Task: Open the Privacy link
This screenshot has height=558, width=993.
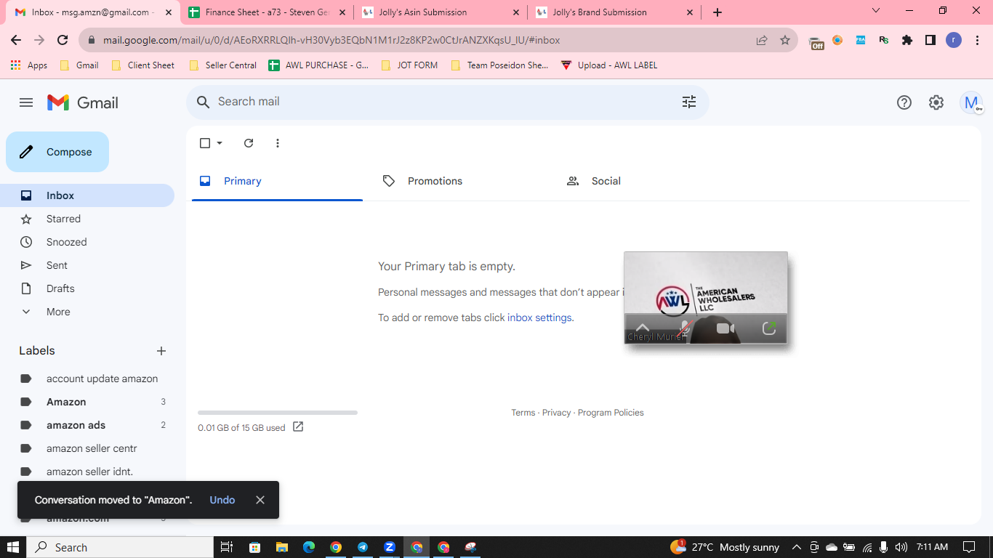Action: pyautogui.click(x=556, y=413)
